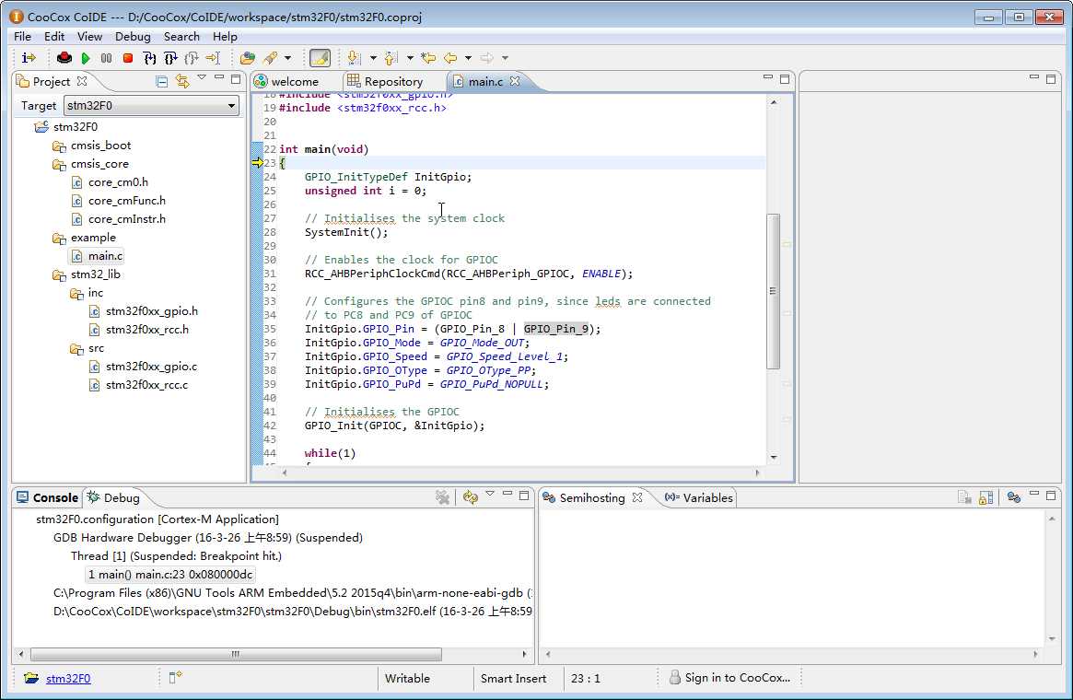Click the Step Over debug icon

click(170, 58)
